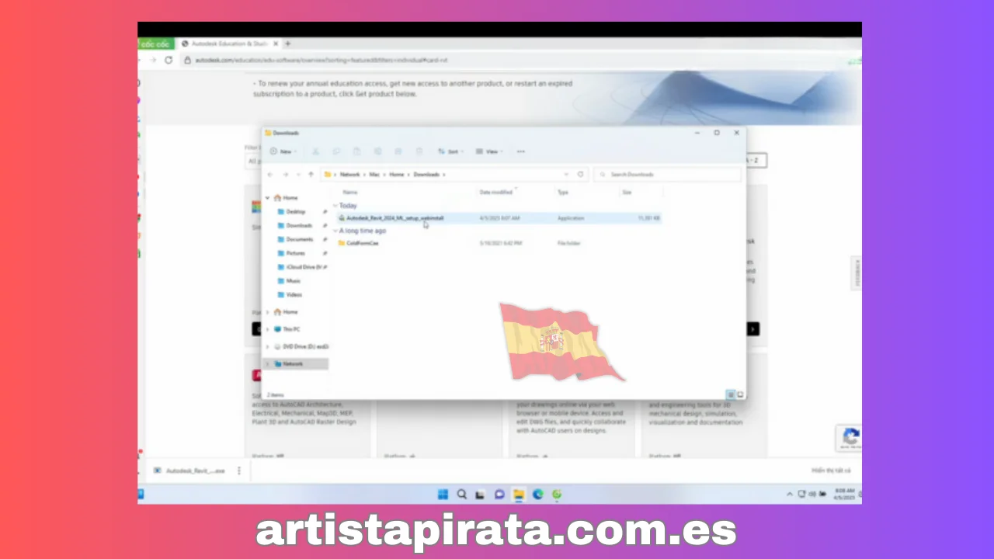Screen dimensions: 994x559
Task: Open Microsoft Edge from taskbar
Action: coord(537,494)
